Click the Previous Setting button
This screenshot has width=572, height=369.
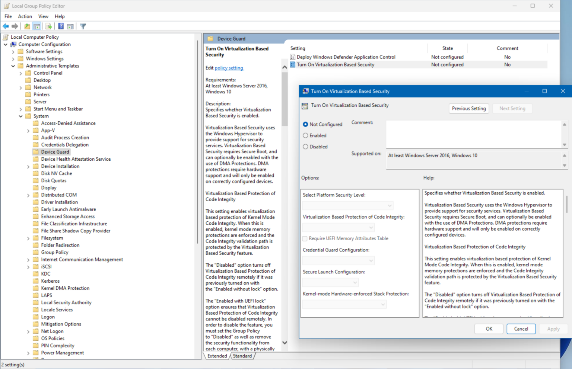click(x=469, y=109)
